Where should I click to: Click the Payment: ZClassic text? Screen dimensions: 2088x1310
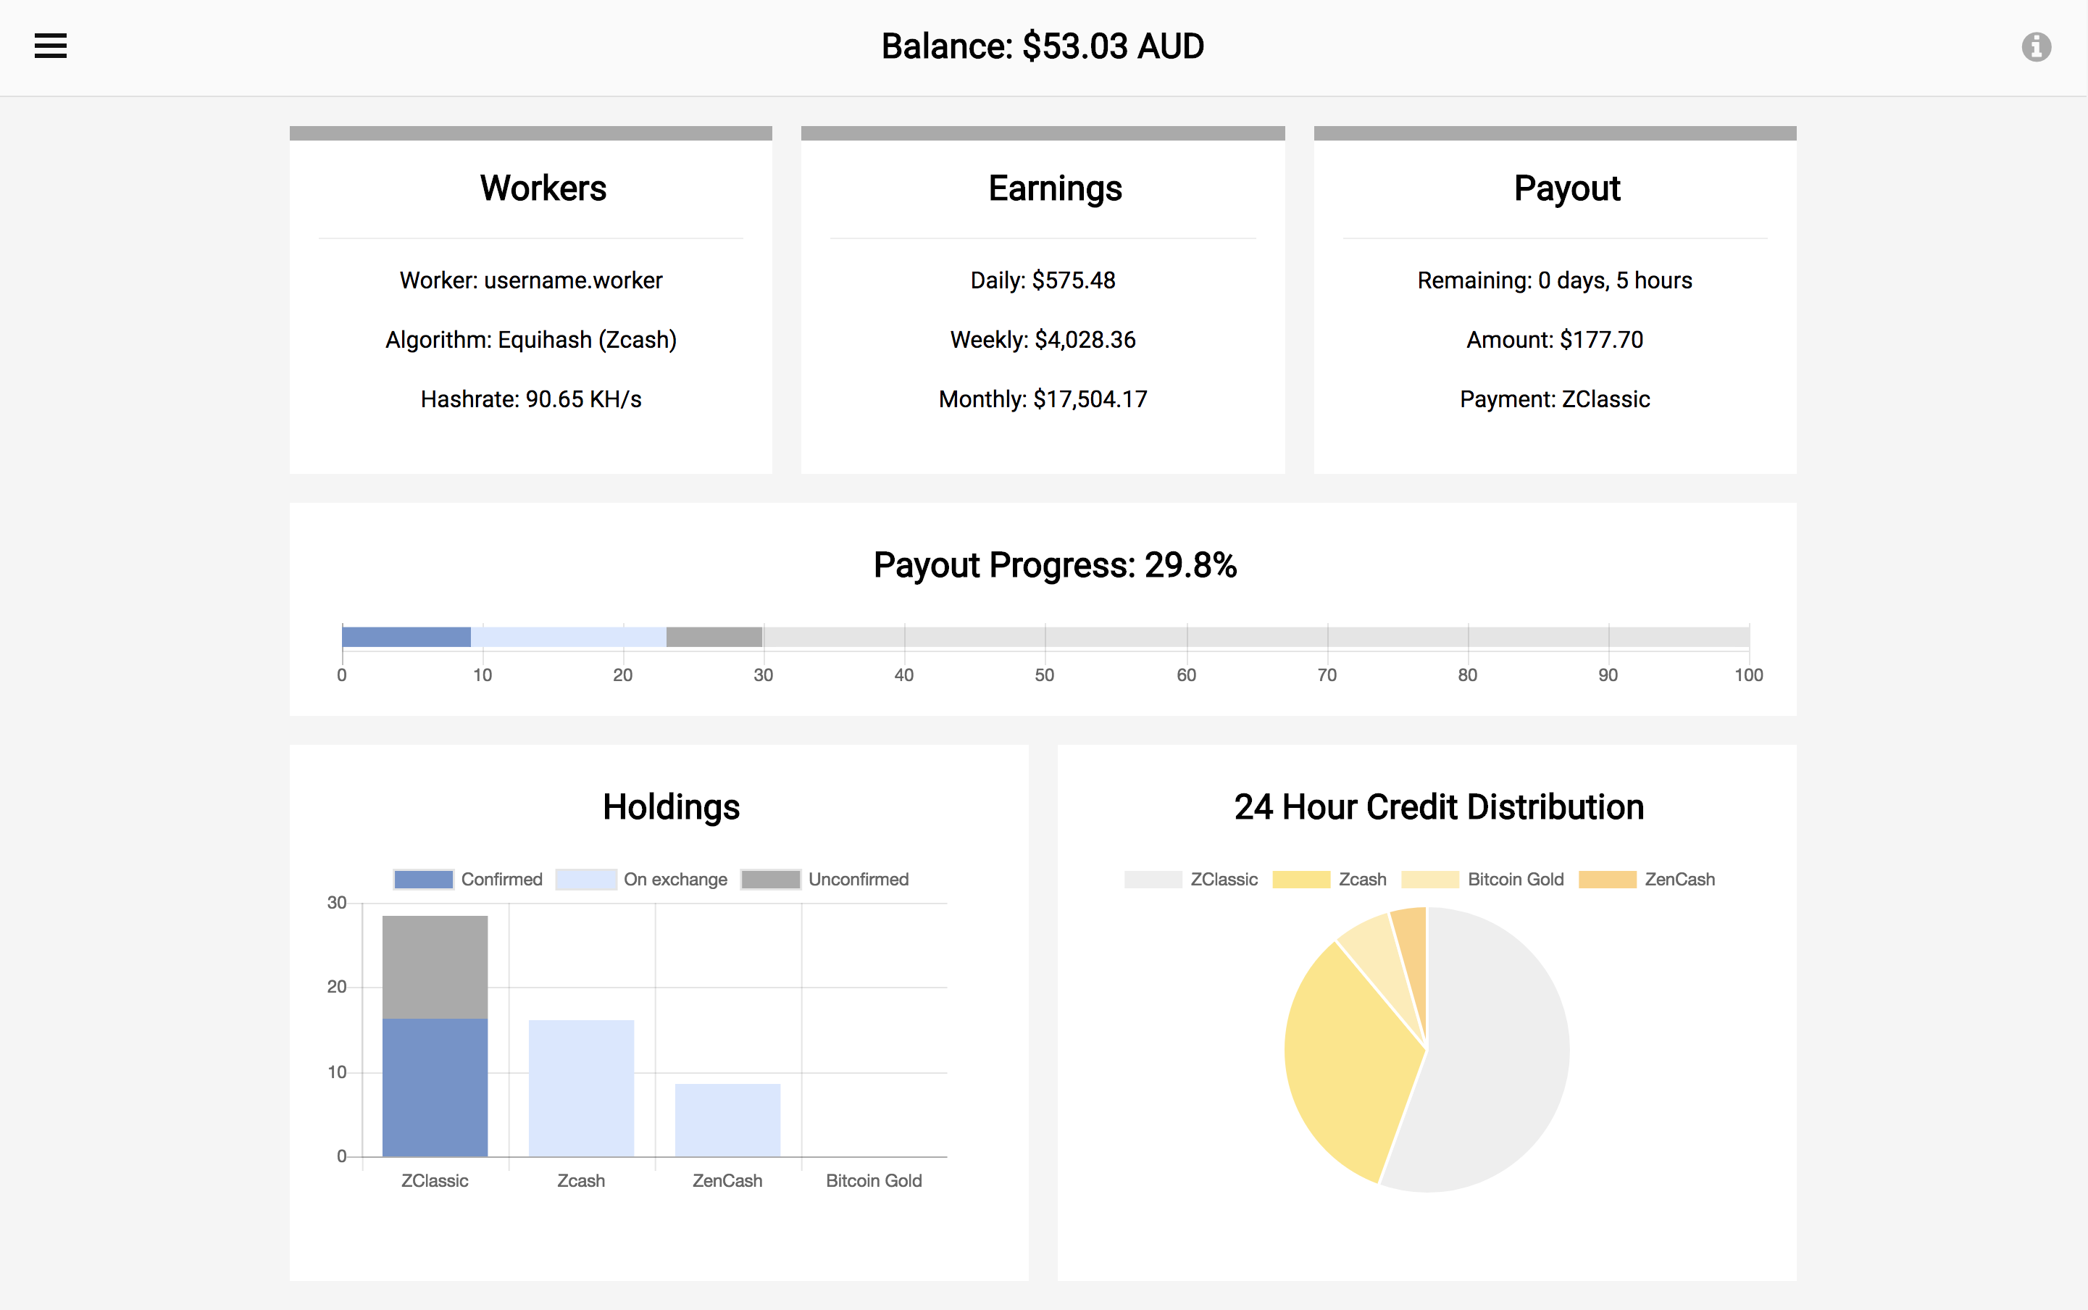[x=1555, y=399]
